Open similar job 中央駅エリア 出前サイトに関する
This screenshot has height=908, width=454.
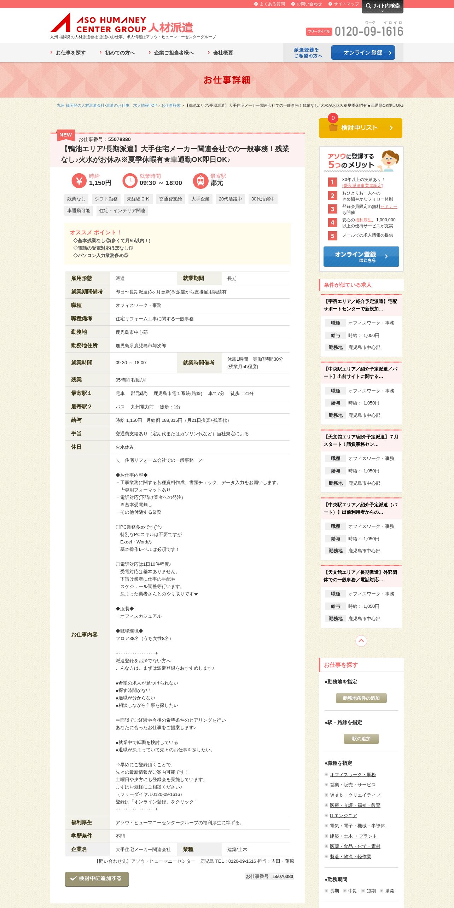click(361, 373)
